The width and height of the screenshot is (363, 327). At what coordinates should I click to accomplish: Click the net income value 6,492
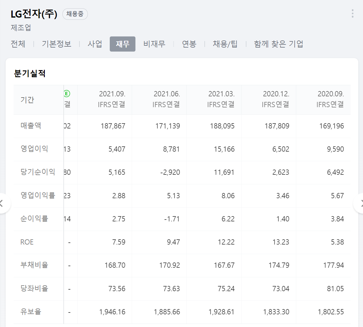click(x=335, y=172)
